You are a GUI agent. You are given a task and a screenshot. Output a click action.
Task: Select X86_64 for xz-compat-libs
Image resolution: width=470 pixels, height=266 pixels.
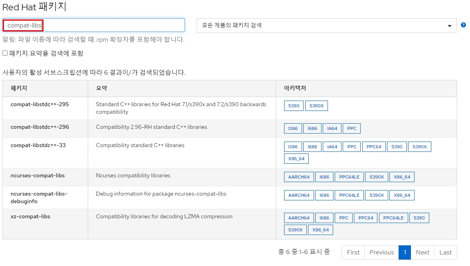[321, 230]
